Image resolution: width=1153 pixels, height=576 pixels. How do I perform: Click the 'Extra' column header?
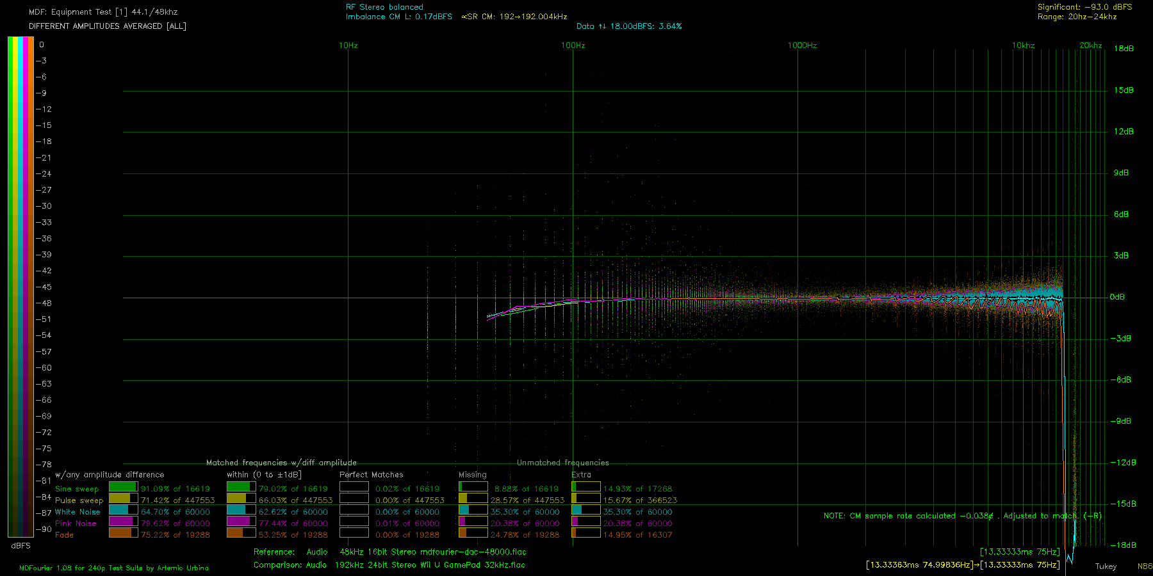tap(582, 475)
